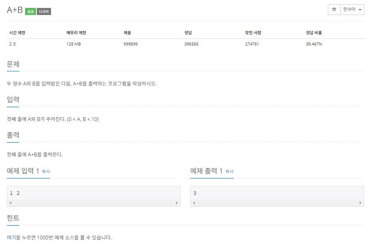
Task: Click the A+B problem title
Action: point(15,10)
